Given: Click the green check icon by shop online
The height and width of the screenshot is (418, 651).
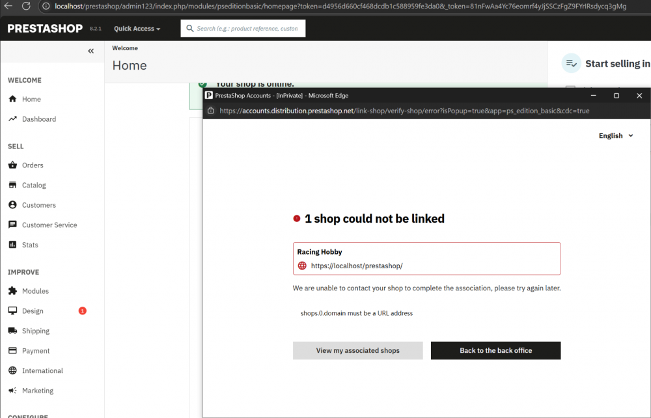Looking at the screenshot, I should [x=202, y=84].
